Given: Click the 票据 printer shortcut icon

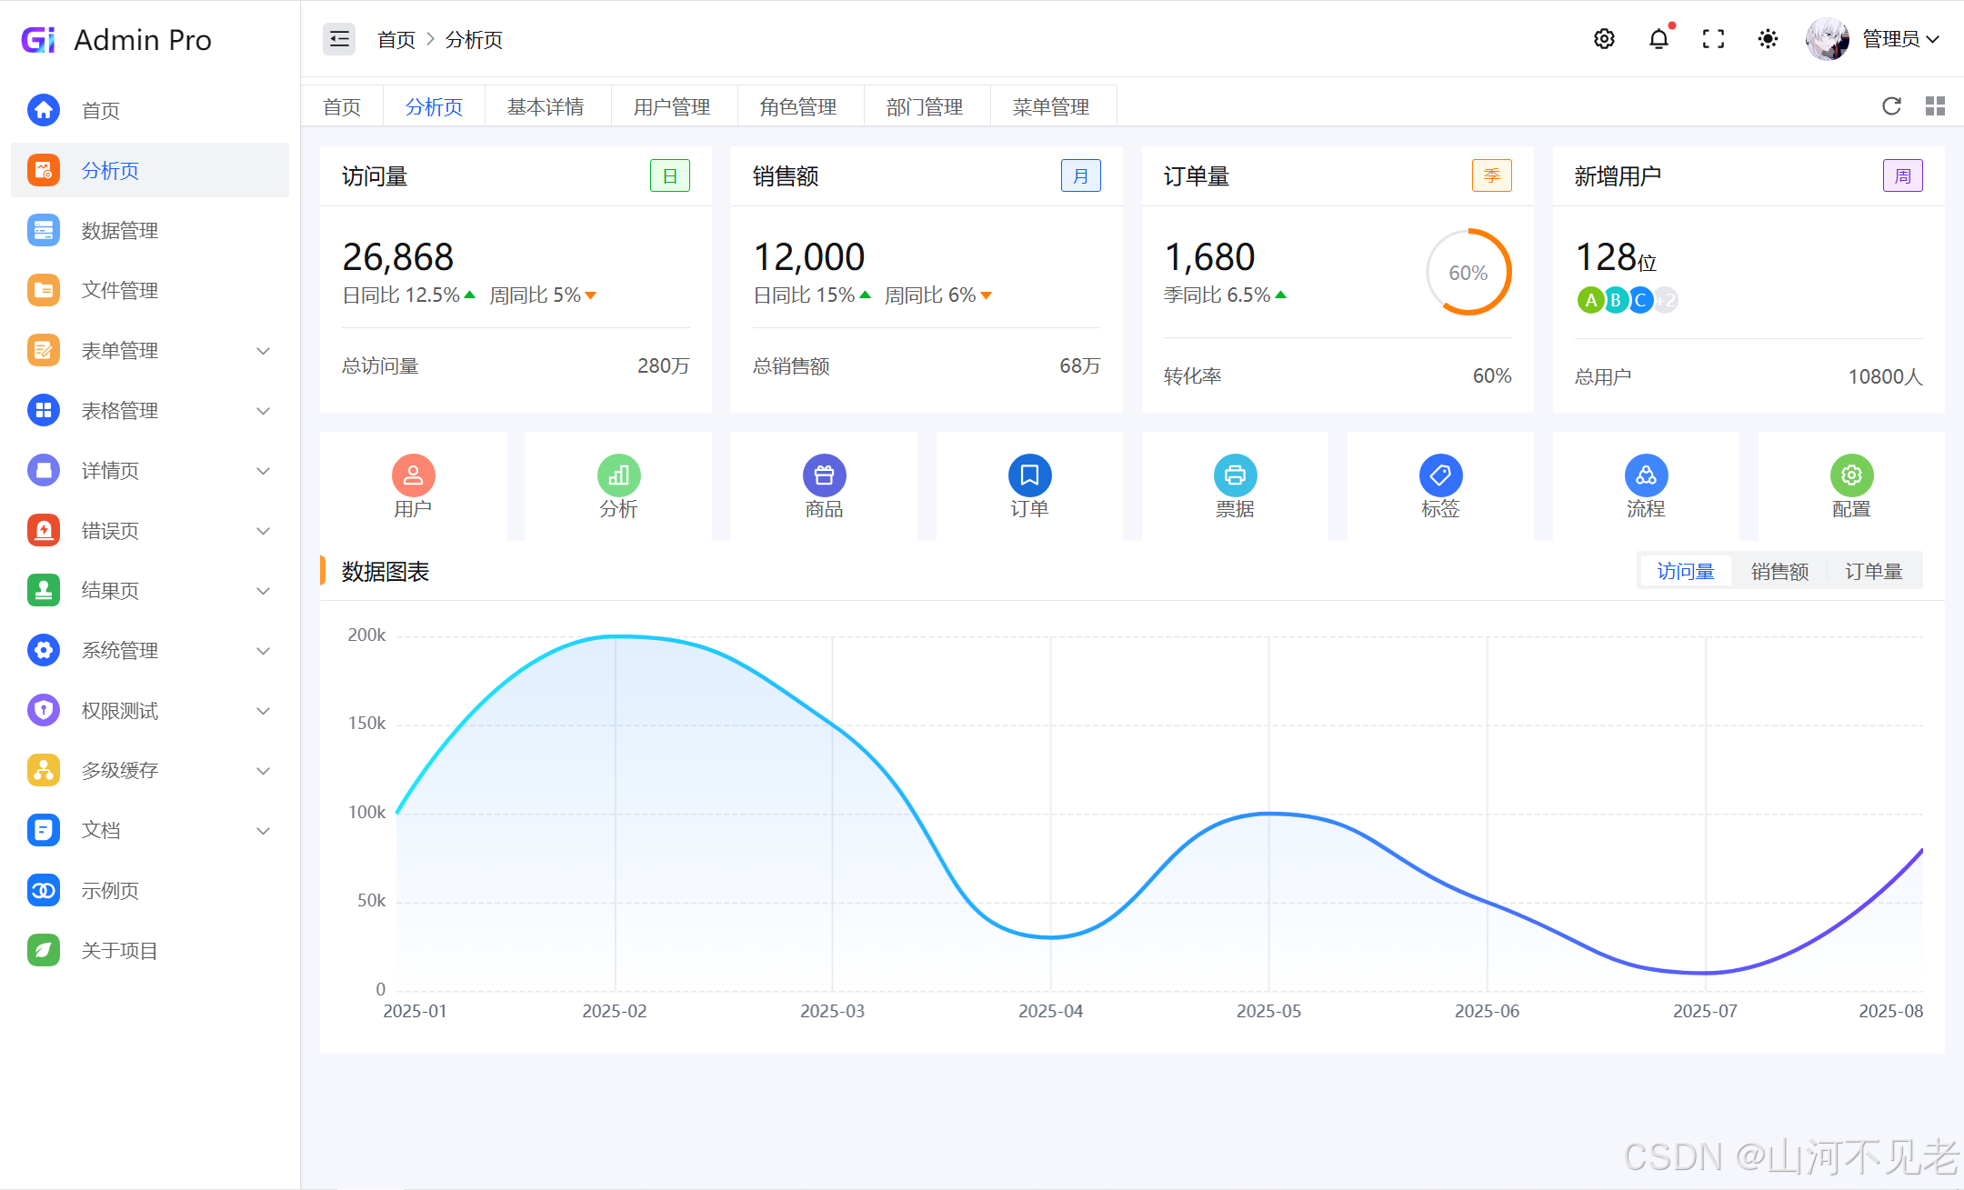Looking at the screenshot, I should (x=1235, y=475).
